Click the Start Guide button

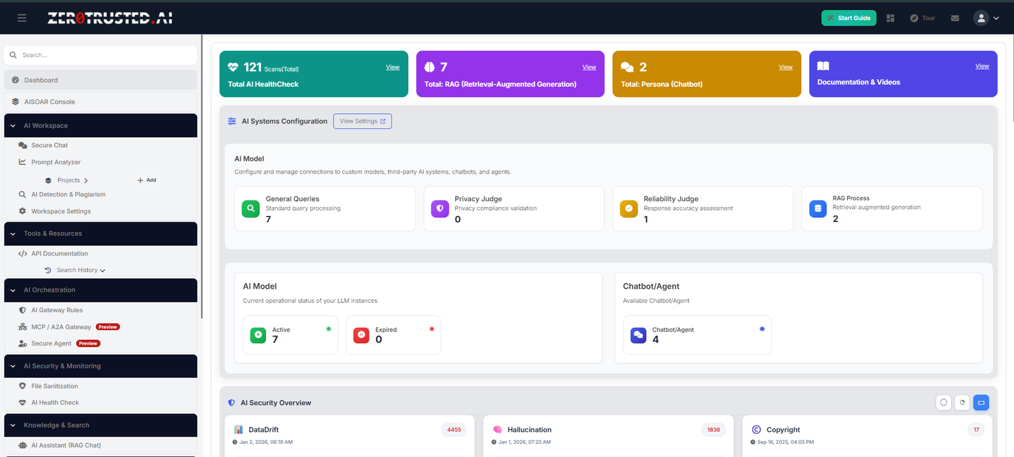click(x=849, y=18)
